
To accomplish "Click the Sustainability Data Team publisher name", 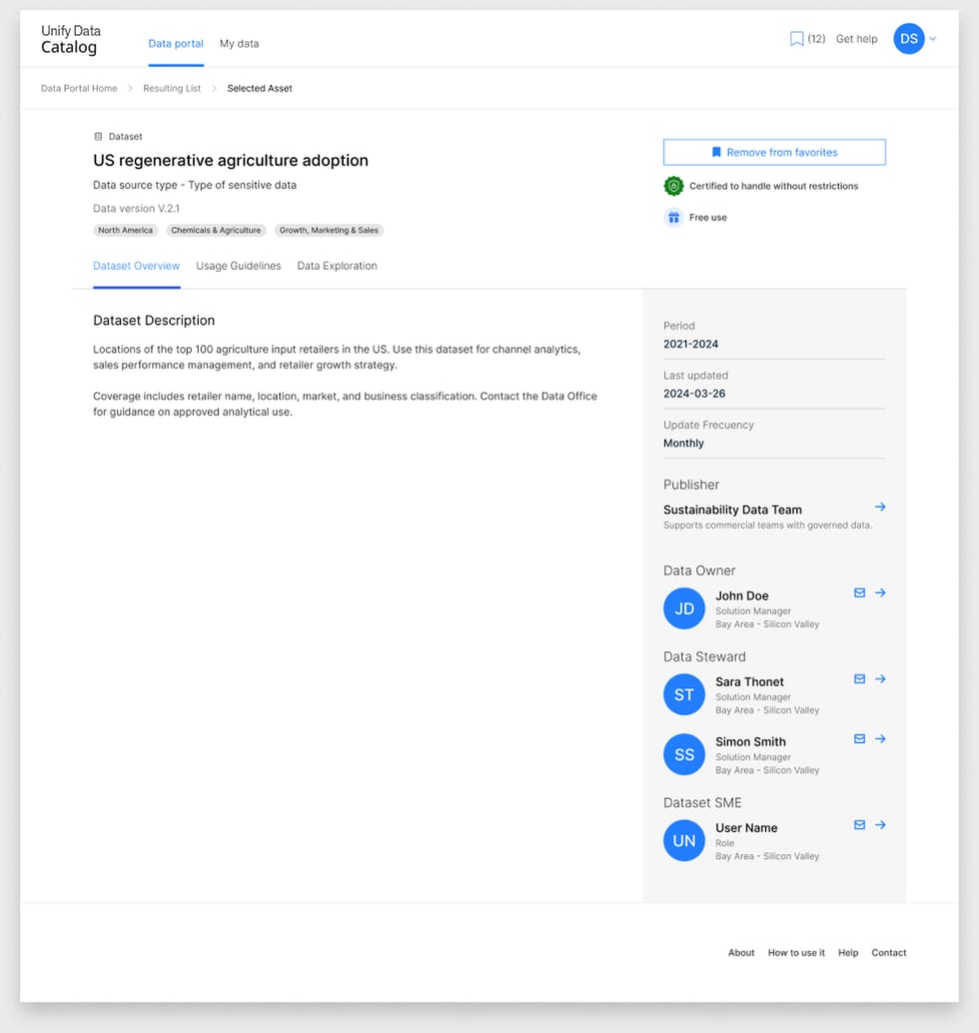I will [732, 510].
